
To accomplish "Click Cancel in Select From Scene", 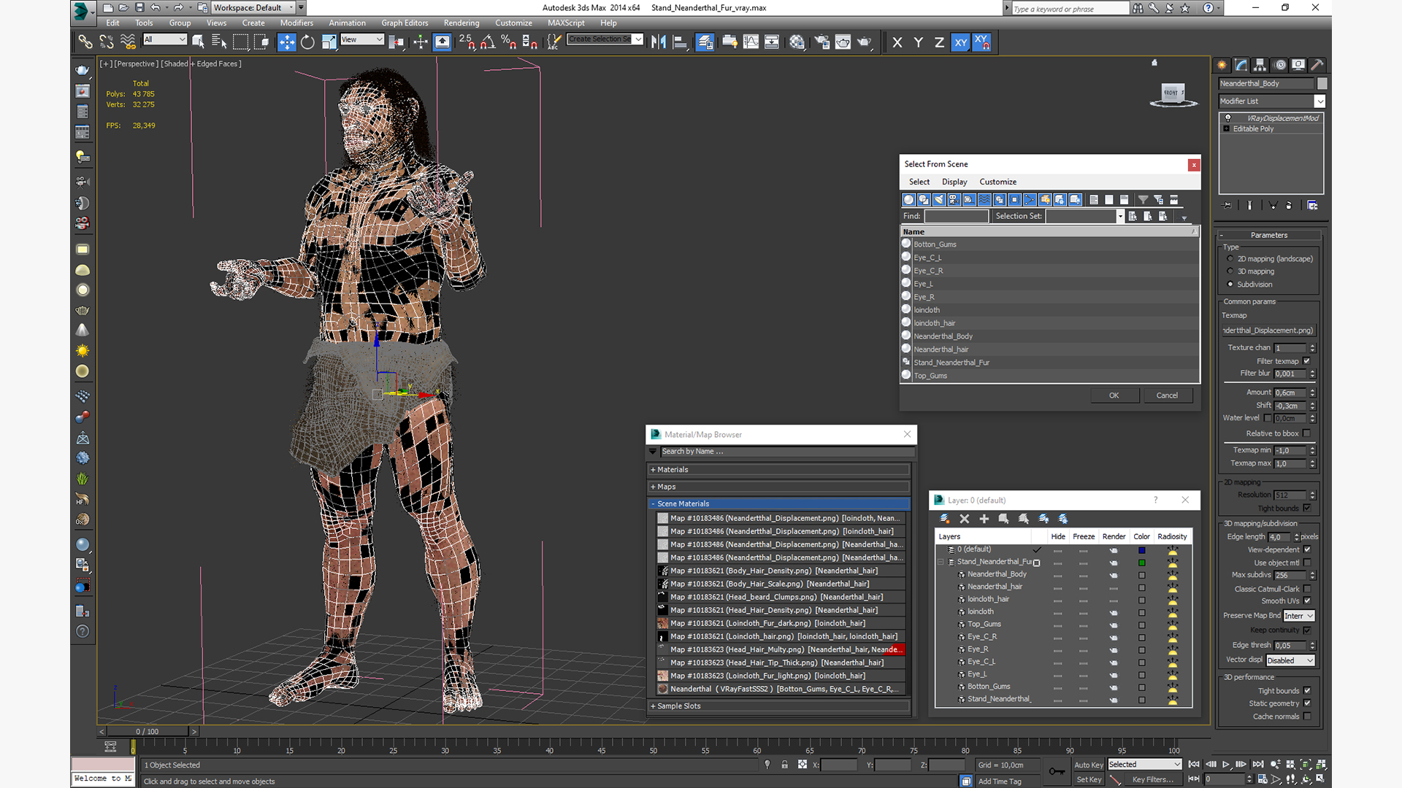I will 1167,395.
